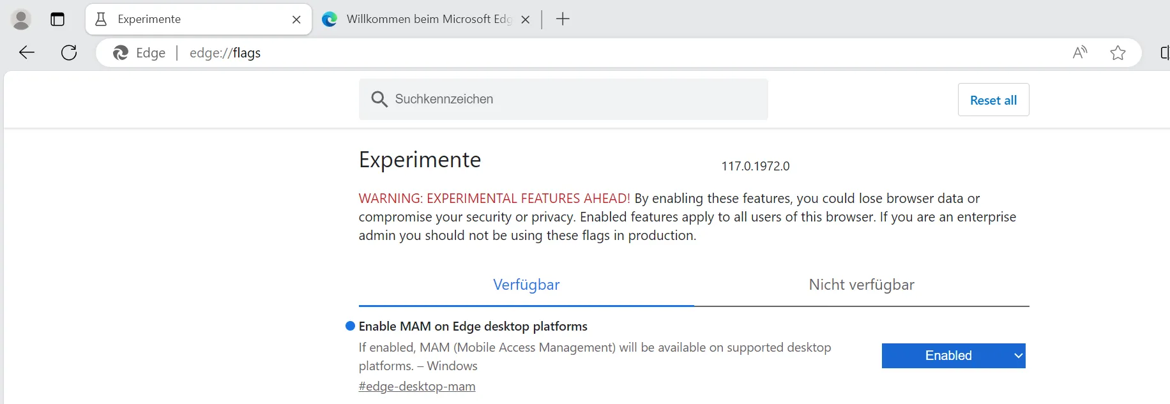
Task: Select the Nicht verfügbar tab
Action: tap(862, 285)
